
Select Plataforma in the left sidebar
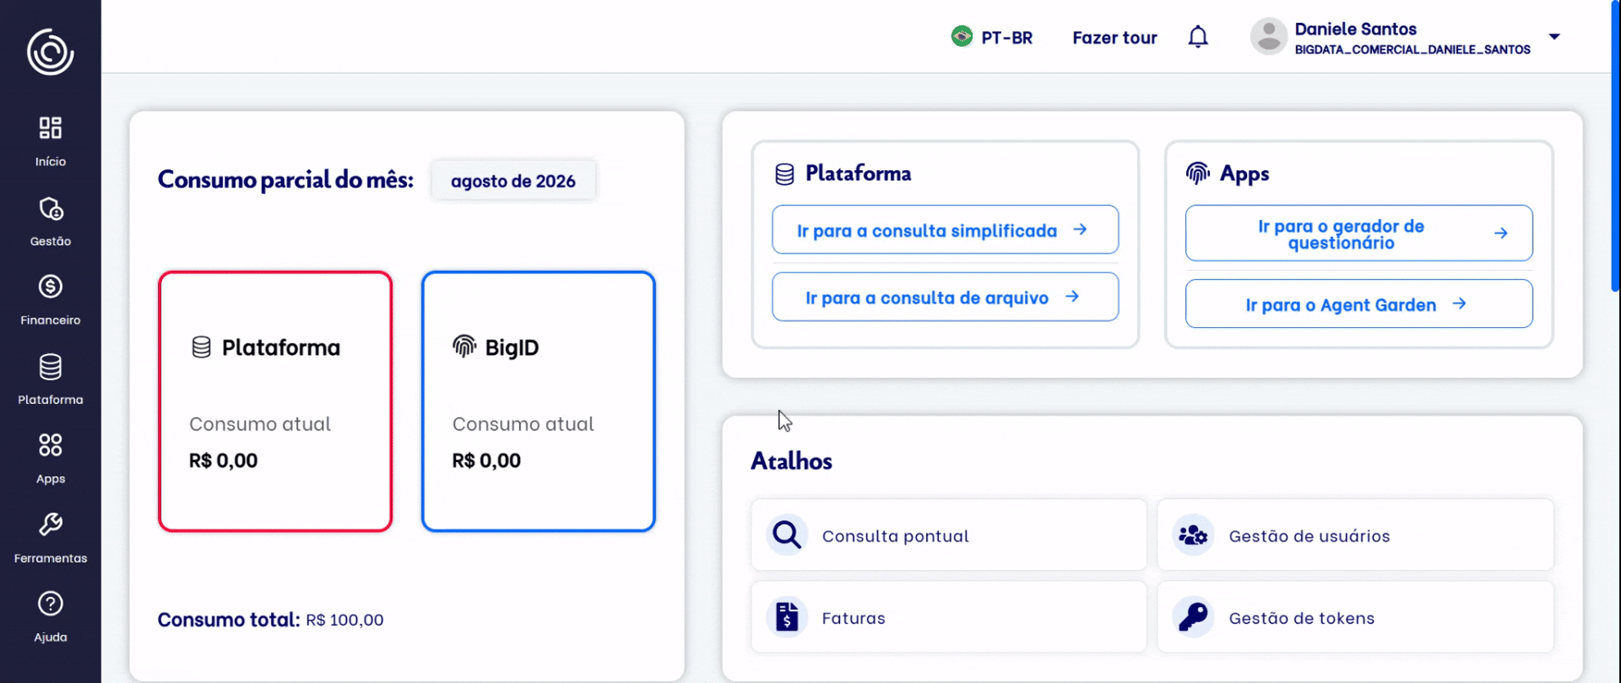coord(50,380)
